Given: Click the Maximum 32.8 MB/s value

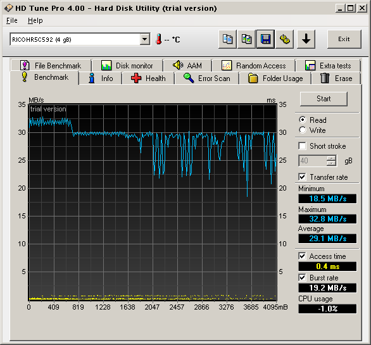Looking at the screenshot, I should [327, 219].
